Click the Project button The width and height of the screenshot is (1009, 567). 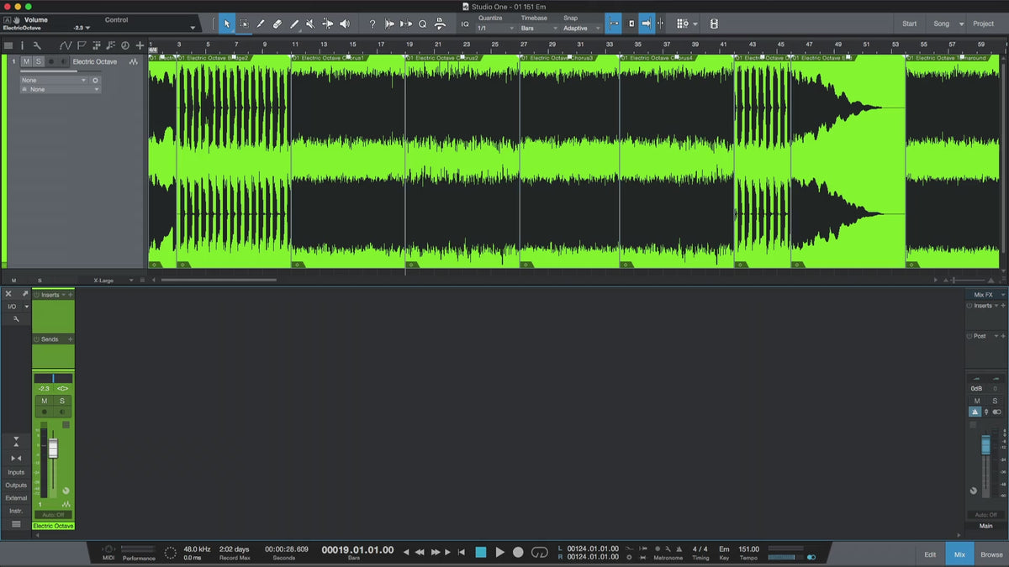pyautogui.click(x=983, y=24)
